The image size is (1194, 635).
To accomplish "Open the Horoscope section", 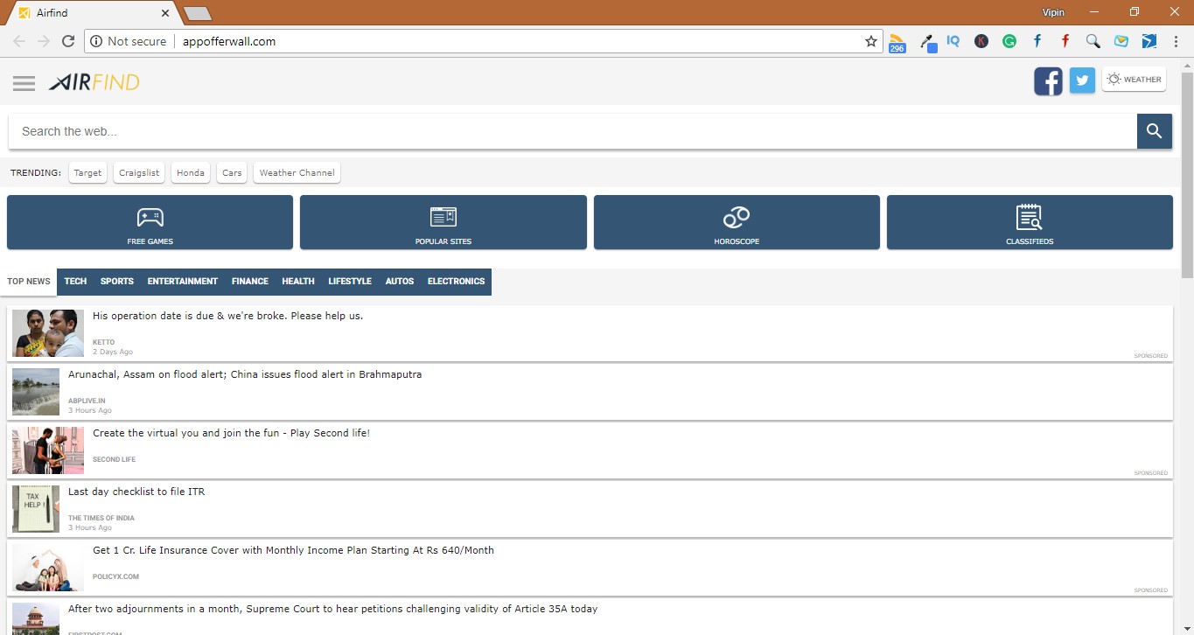I will [736, 222].
